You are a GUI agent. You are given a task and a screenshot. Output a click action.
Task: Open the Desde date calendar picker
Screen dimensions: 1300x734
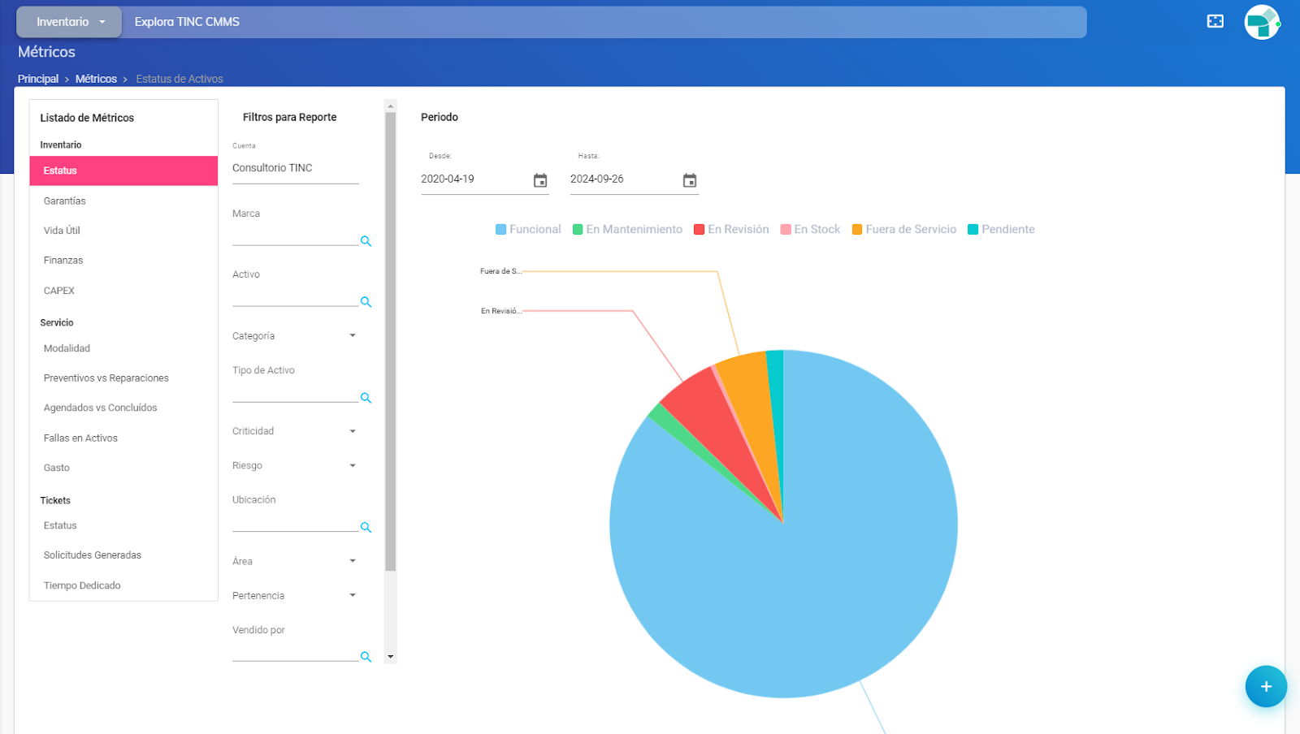coord(540,180)
